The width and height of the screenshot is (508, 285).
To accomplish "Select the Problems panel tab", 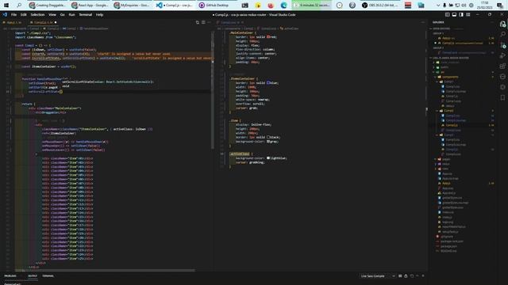I will [x=10, y=276].
